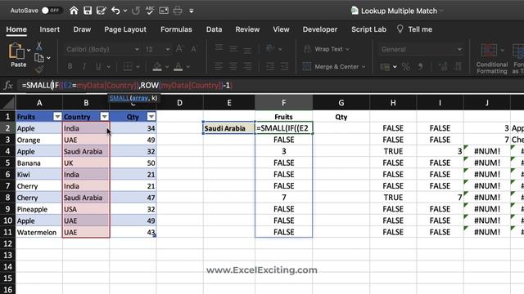Viewport: 524px width, 294px height.
Task: Click the Print icon in quick toolbar
Action: [178, 11]
